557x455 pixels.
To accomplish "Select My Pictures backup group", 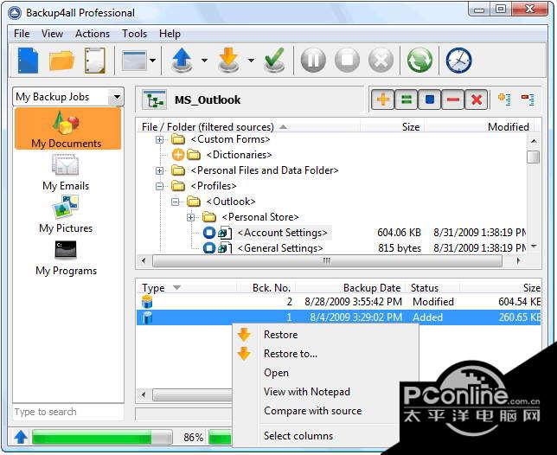I will click(x=66, y=215).
